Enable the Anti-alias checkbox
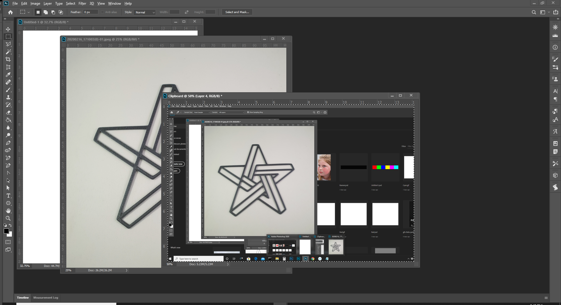 pyautogui.click(x=102, y=12)
